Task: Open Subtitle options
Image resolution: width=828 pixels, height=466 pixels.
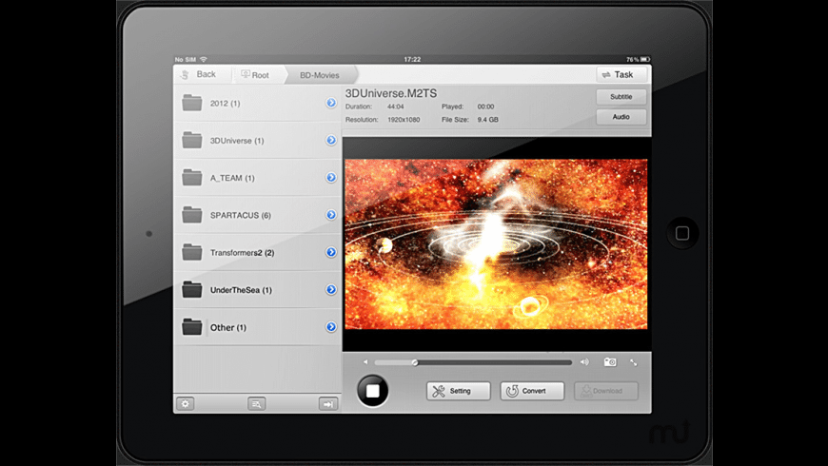Action: (621, 97)
